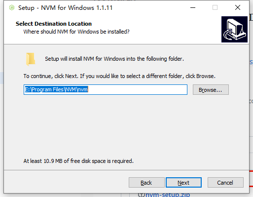
Task: Open the Browse folder dialog
Action: click(211, 90)
